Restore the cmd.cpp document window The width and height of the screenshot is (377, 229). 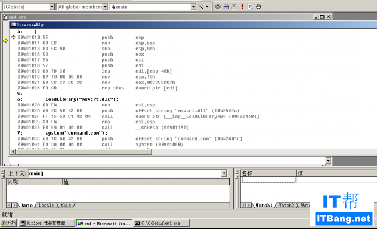(322, 17)
